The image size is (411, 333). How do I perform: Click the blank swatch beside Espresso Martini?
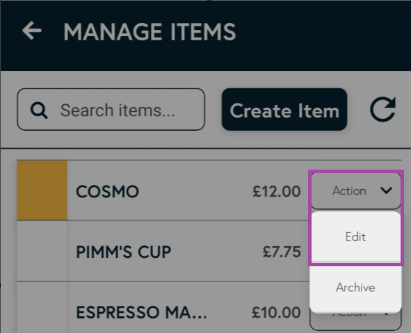pyautogui.click(x=42, y=307)
